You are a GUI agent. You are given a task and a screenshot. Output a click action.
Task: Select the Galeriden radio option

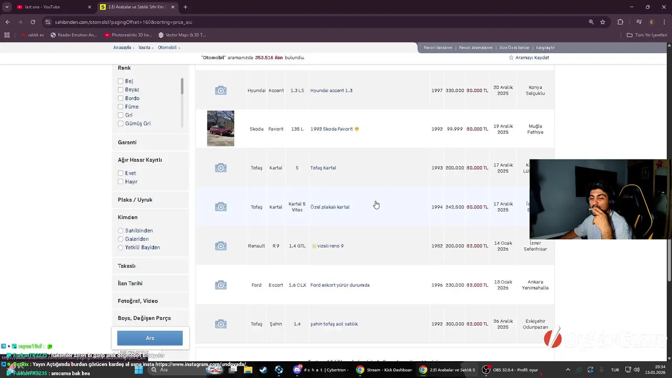point(121,239)
